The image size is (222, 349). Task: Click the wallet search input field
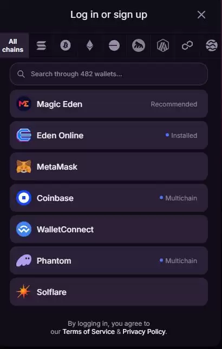pyautogui.click(x=109, y=74)
